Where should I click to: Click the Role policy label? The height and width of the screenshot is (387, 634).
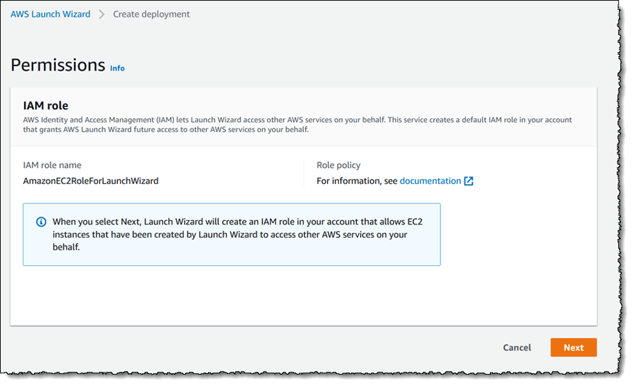tap(339, 165)
